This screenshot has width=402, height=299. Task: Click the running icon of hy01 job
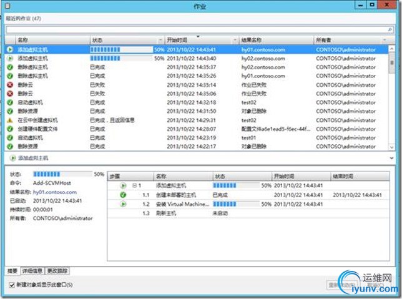pos(10,49)
